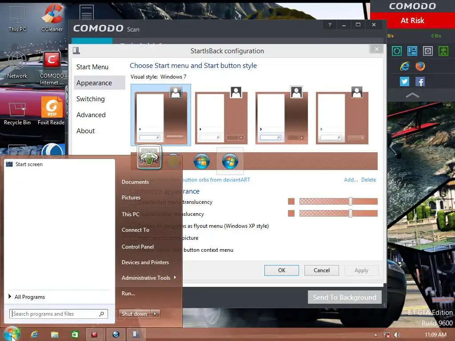Click Search programs and files field
The width and height of the screenshot is (455, 341).
click(x=59, y=314)
